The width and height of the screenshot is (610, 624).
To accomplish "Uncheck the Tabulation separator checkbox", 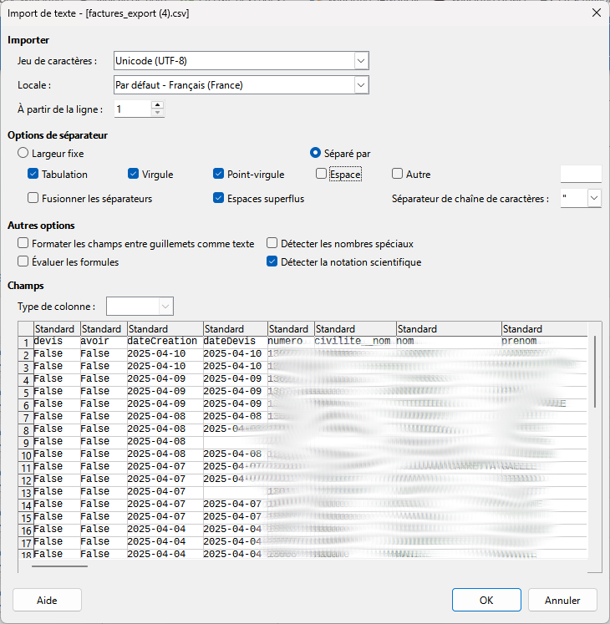I will click(x=33, y=174).
